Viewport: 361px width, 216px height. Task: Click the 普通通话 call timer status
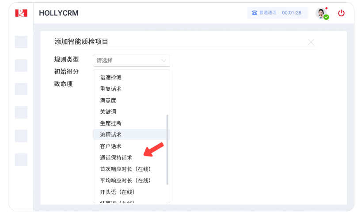pos(277,13)
